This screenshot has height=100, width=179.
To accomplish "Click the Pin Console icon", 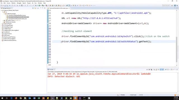I will click(x=166, y=70).
